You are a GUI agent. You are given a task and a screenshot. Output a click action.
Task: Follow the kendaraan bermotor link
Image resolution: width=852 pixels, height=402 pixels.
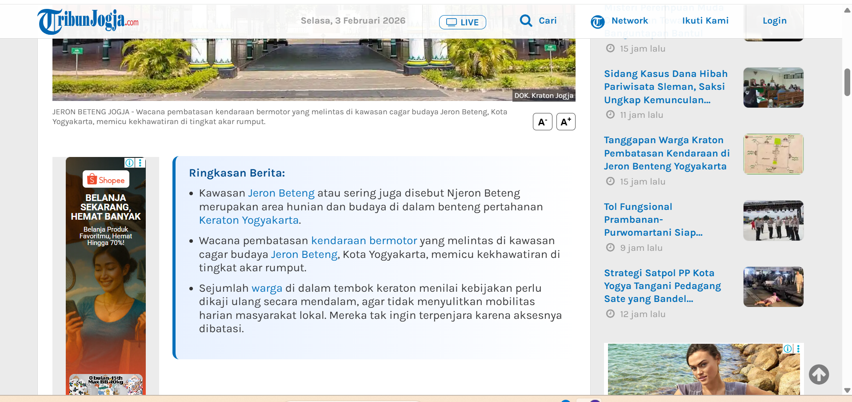click(364, 241)
